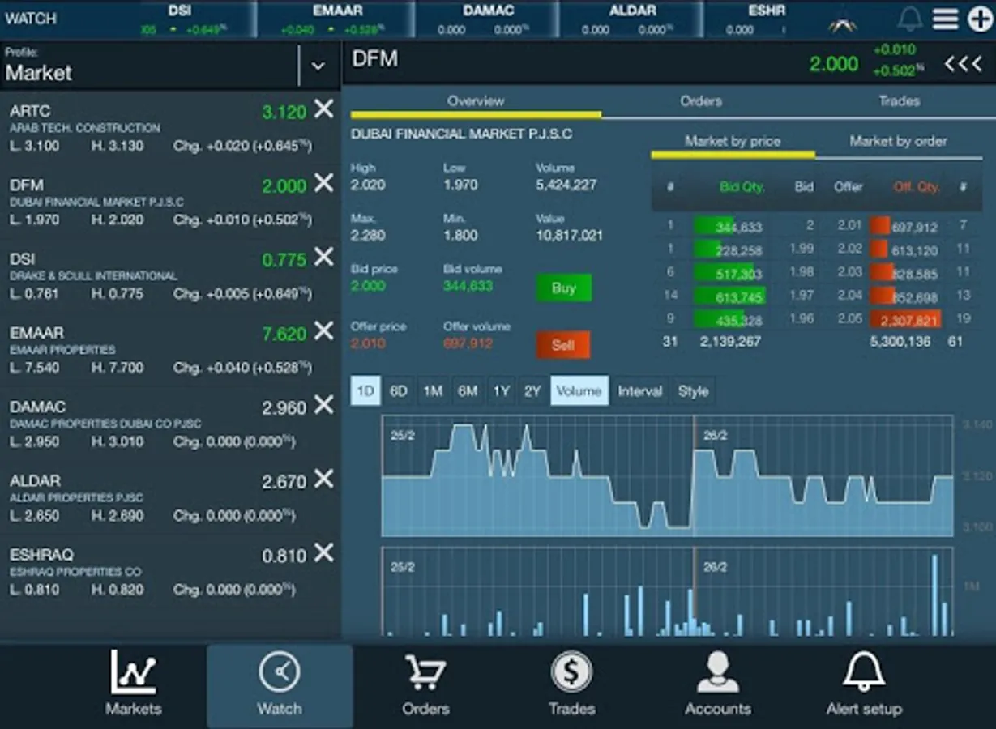The height and width of the screenshot is (729, 996).
Task: Click the WATCH label in top bar
Action: click(31, 19)
